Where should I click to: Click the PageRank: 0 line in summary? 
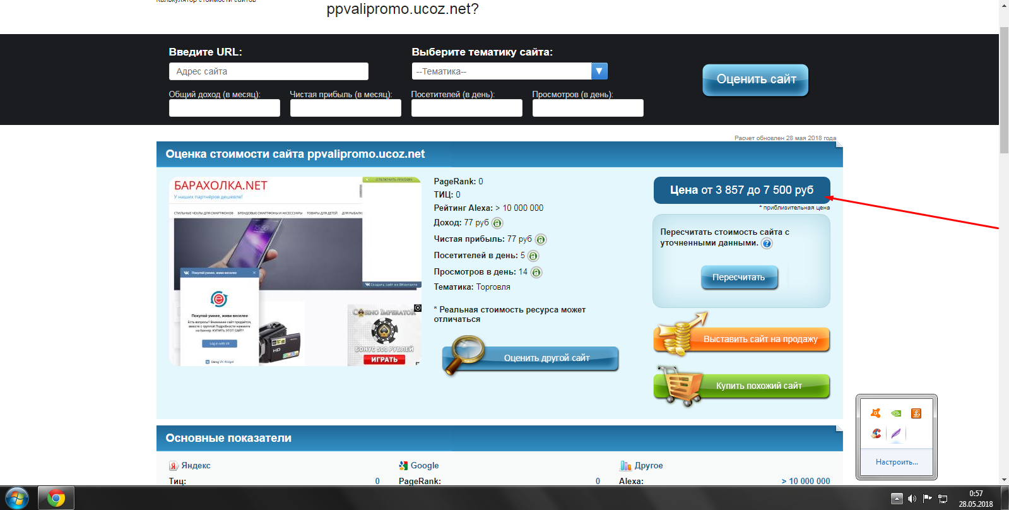coord(459,181)
